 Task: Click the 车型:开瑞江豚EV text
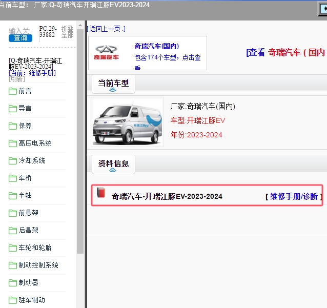(x=198, y=120)
